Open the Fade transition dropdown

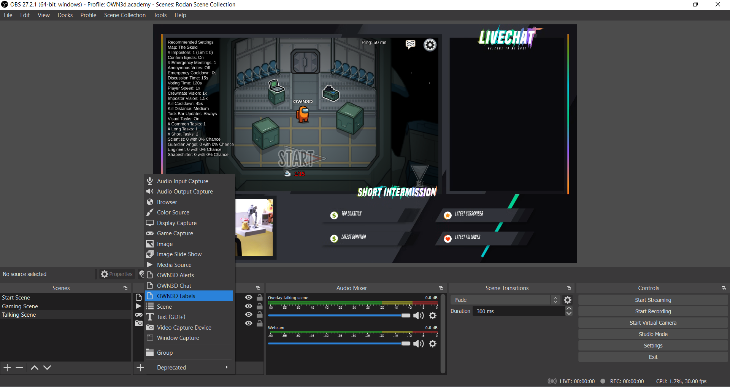tap(505, 300)
